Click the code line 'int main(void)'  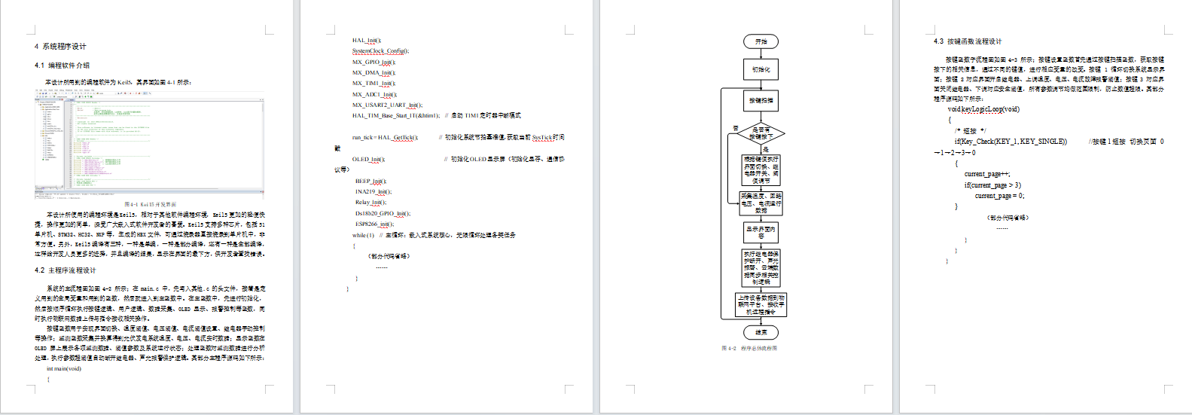point(63,369)
